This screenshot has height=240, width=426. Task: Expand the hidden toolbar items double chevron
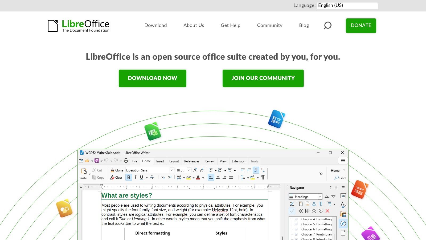coord(321,174)
